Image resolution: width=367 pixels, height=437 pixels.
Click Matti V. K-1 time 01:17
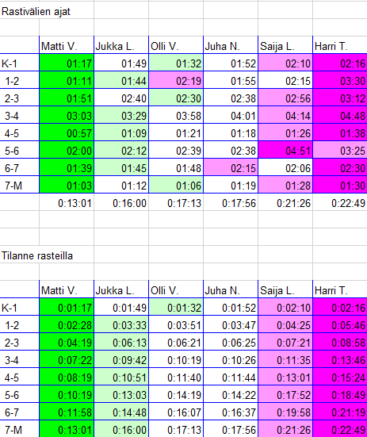[67, 63]
